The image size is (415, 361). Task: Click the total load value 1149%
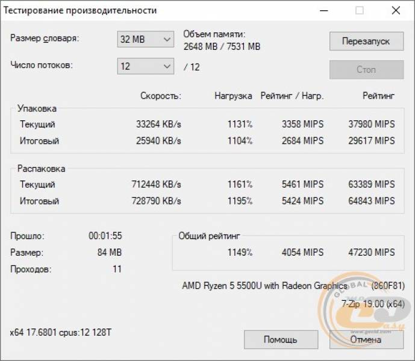(x=240, y=252)
